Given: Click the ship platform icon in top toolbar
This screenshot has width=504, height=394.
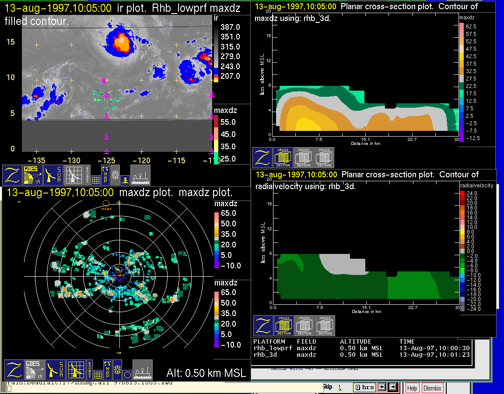Looking at the screenshot, I should pos(140,175).
